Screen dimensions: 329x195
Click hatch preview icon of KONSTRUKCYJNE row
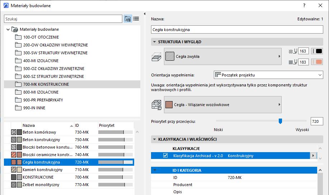(14, 177)
